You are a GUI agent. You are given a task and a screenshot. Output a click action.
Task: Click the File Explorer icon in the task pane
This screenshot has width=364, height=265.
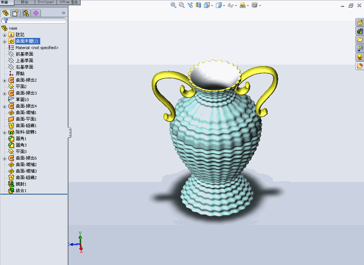pyautogui.click(x=360, y=40)
